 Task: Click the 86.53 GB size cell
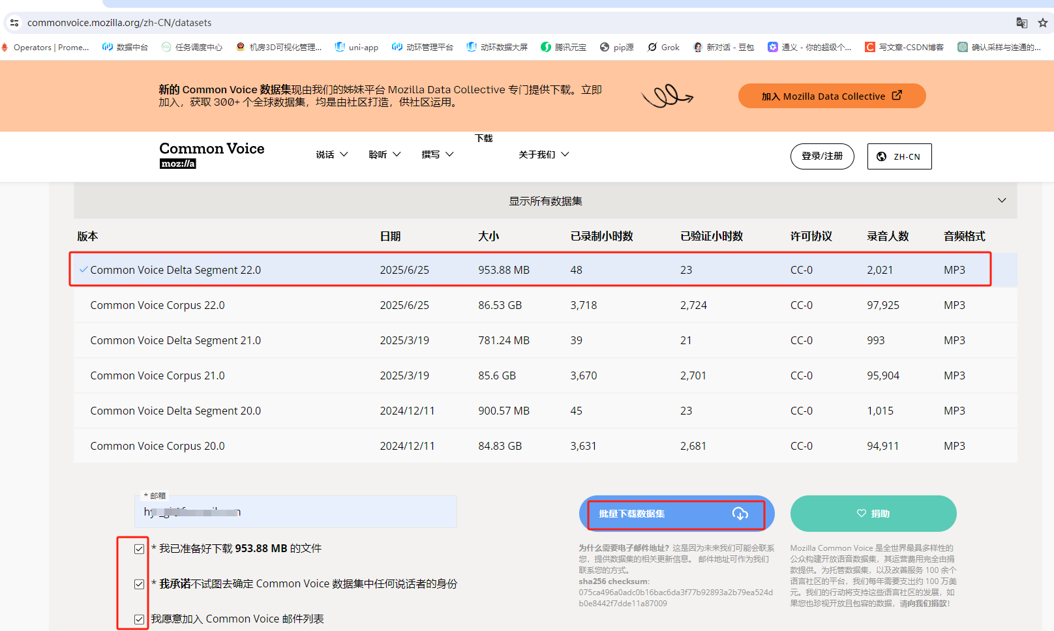[500, 305]
